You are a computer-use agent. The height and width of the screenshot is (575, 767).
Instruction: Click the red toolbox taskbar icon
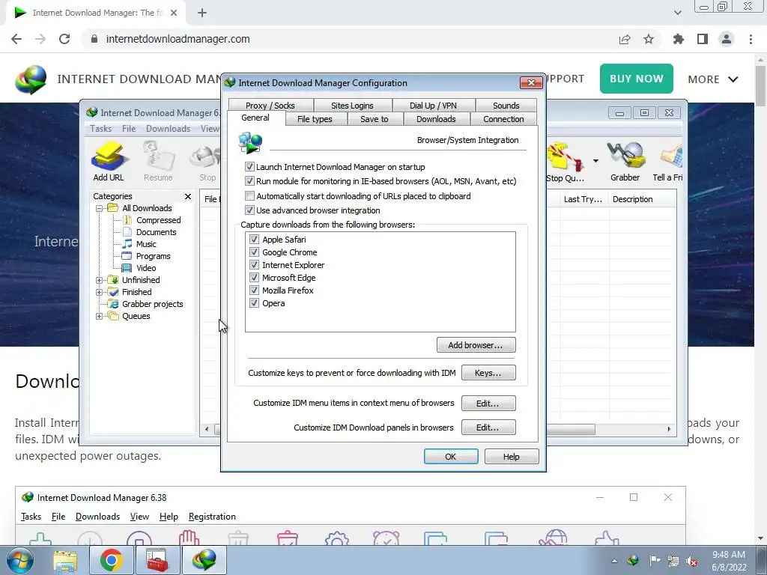pyautogui.click(x=157, y=560)
